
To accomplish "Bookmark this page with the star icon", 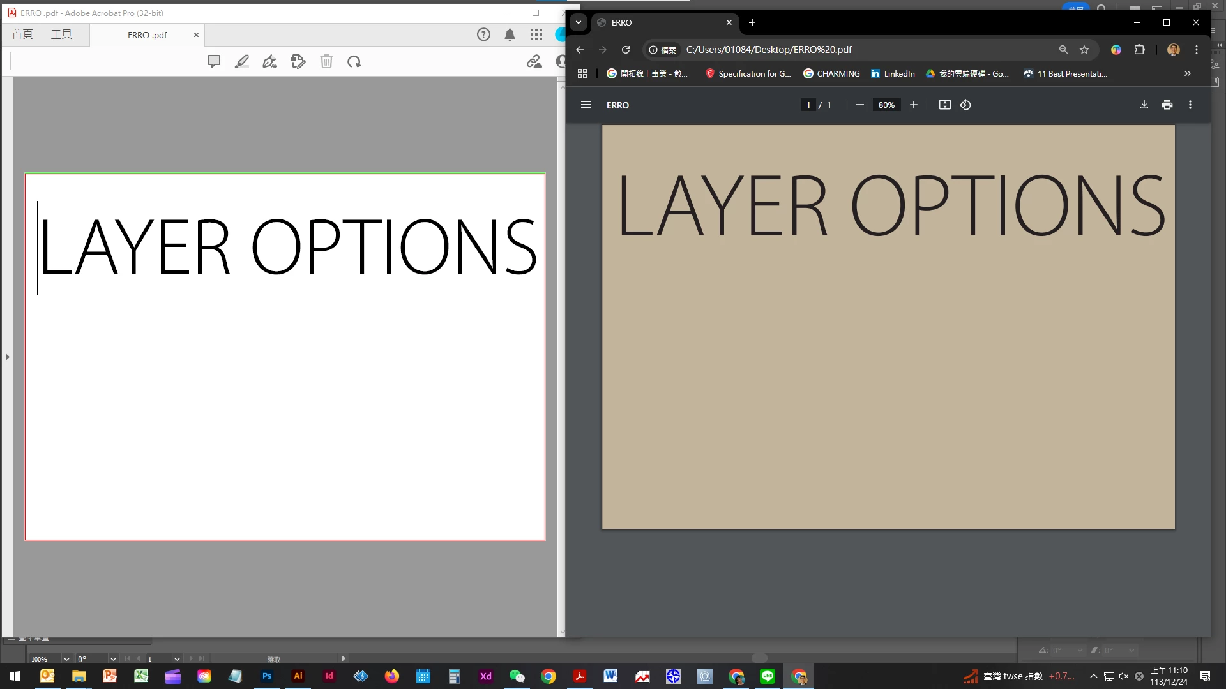I will pyautogui.click(x=1084, y=49).
